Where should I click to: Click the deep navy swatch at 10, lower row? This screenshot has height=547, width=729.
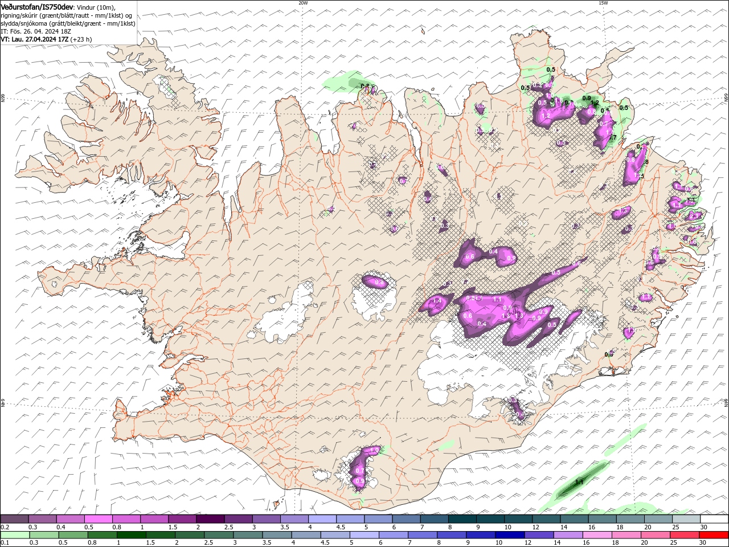509,535
